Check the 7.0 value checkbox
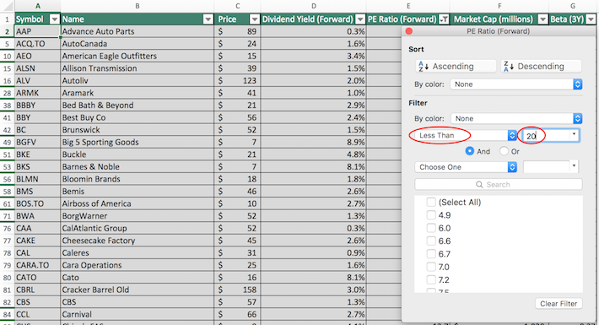The width and height of the screenshot is (599, 325). tap(431, 268)
